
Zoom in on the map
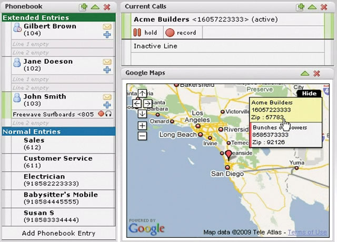point(142,126)
